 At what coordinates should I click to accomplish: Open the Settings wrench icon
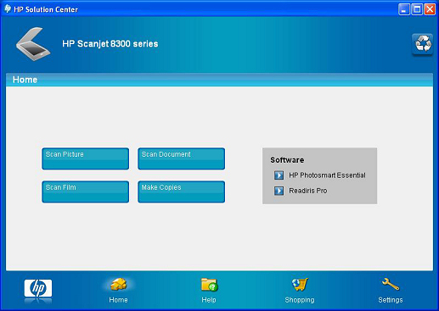(x=391, y=284)
